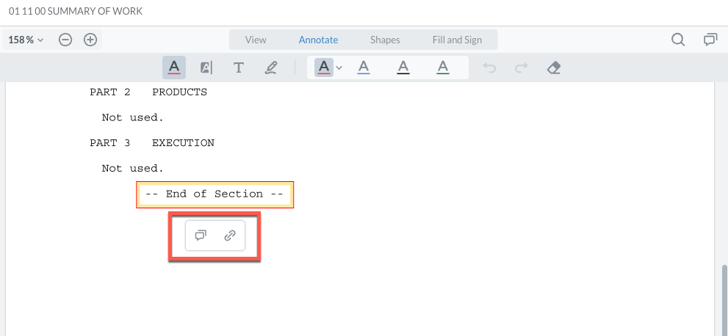Add a comment to the selected annotation
Image resolution: width=728 pixels, height=336 pixels.
pos(200,235)
